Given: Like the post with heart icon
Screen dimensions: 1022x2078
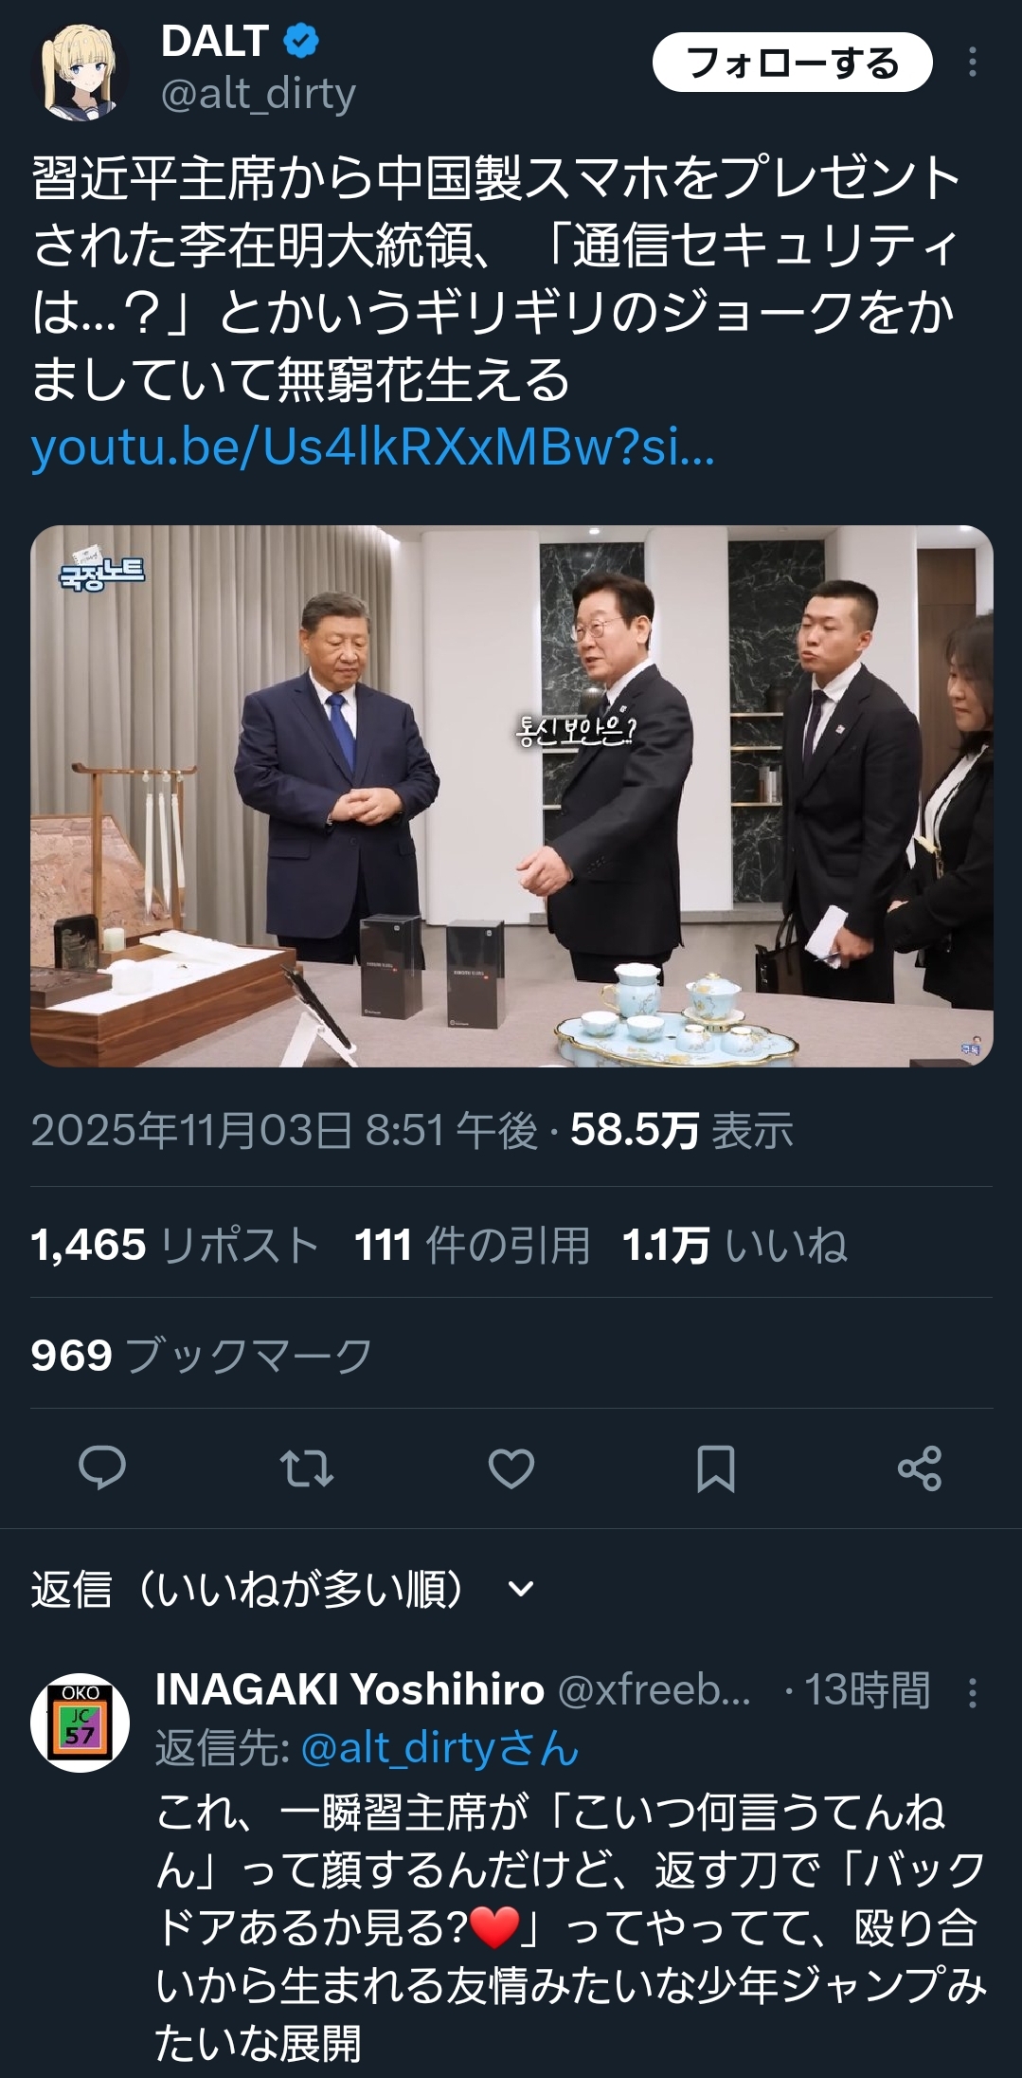Looking at the screenshot, I should coord(511,1467).
